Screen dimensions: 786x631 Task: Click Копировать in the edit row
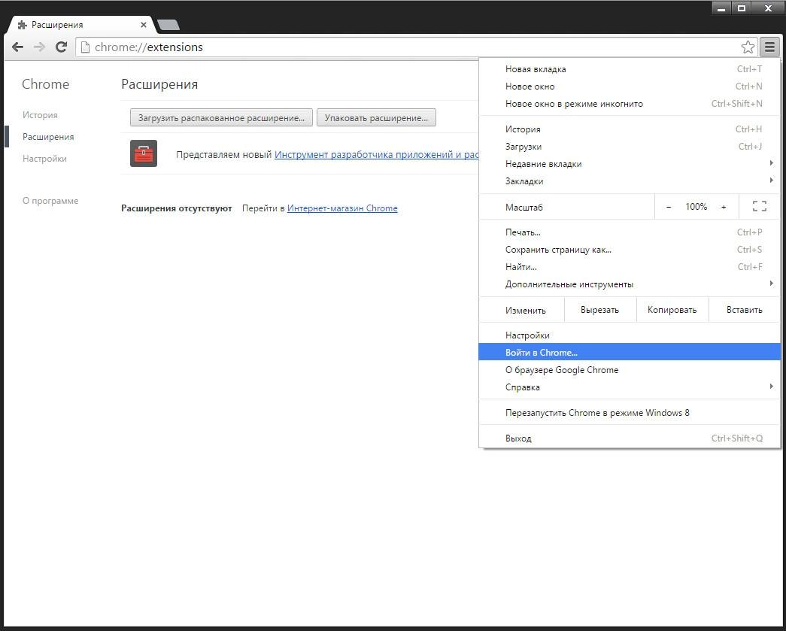(672, 310)
